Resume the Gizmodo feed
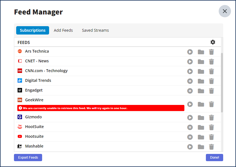The image size is (236, 167). click(190, 117)
